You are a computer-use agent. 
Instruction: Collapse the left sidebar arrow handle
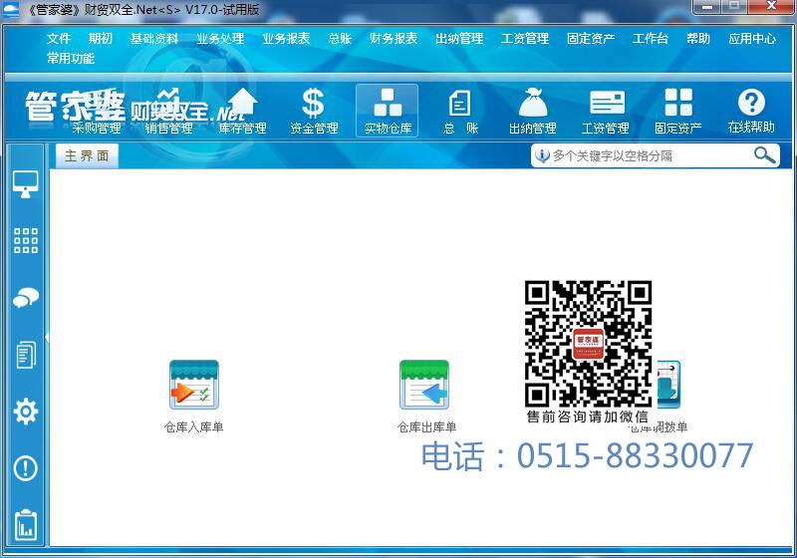pos(47,338)
